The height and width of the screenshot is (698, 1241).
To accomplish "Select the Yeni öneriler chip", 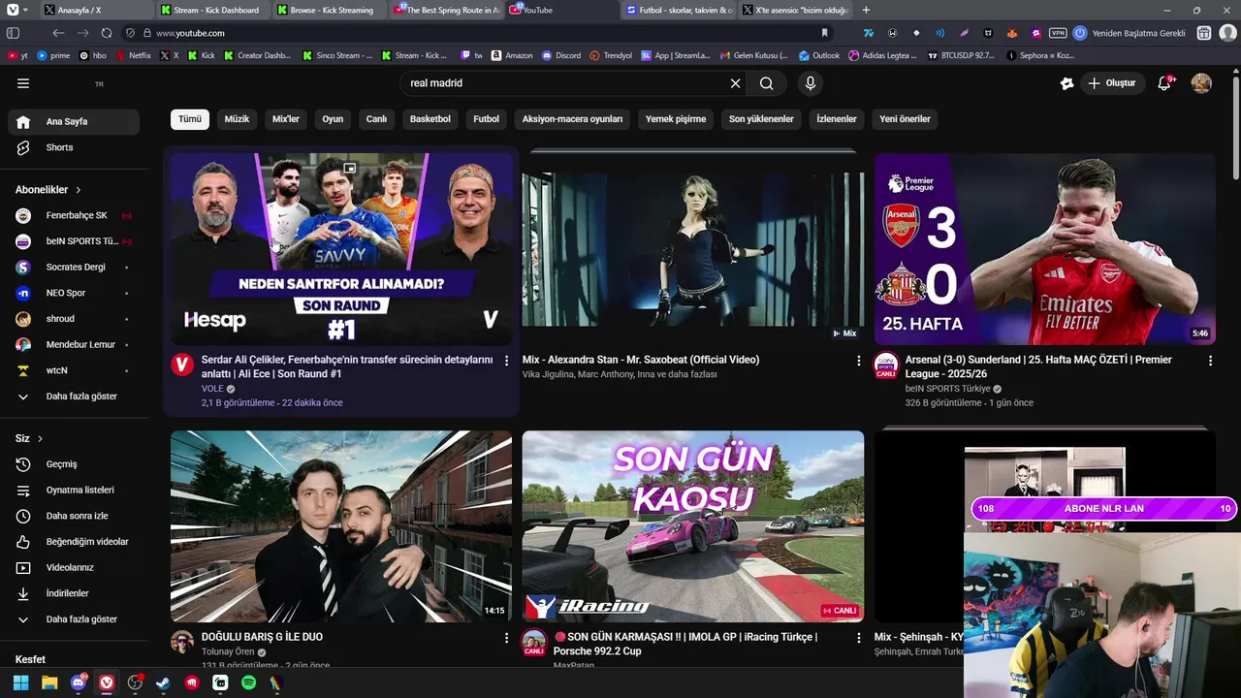I will 905,119.
